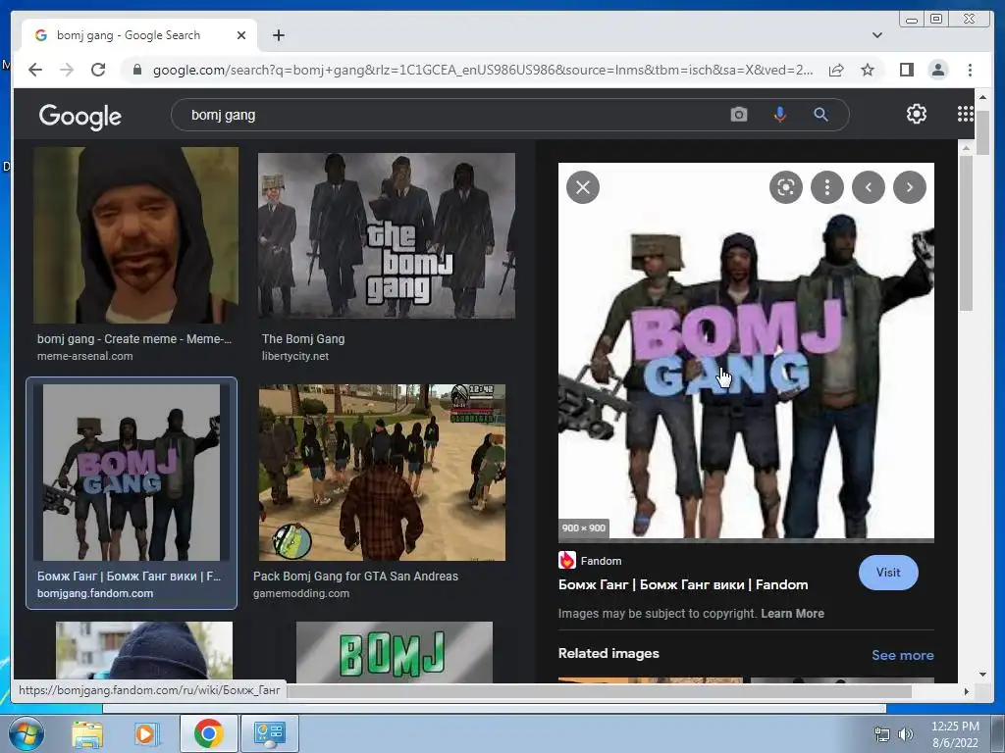Open the network tray icon
The width and height of the screenshot is (1005, 753).
882,734
